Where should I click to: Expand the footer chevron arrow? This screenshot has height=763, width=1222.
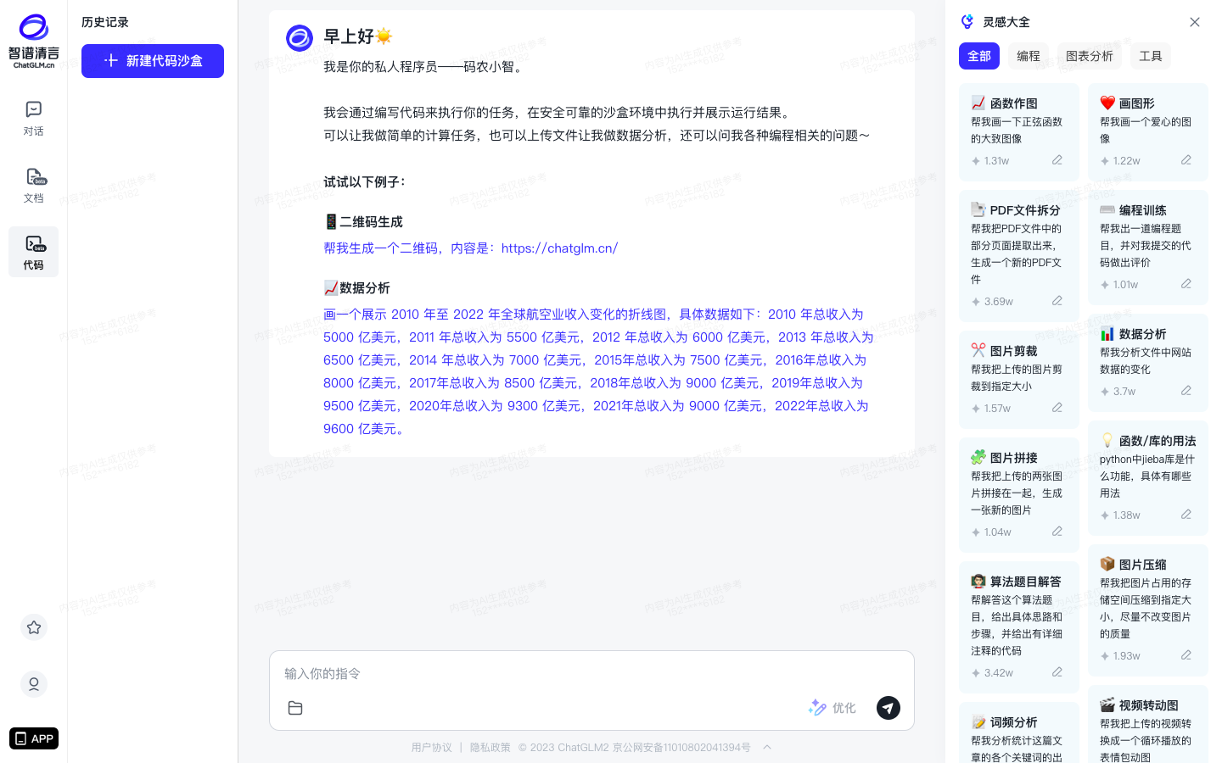(x=767, y=747)
